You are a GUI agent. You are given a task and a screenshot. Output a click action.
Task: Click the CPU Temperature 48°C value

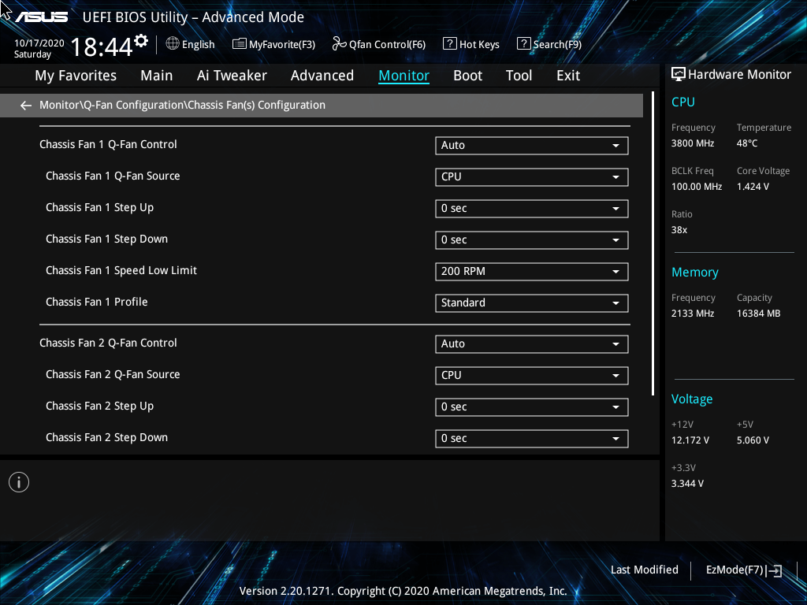pos(747,143)
